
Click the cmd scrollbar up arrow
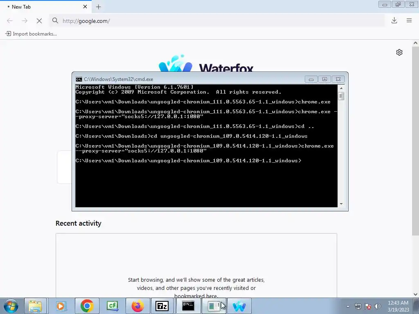click(341, 88)
